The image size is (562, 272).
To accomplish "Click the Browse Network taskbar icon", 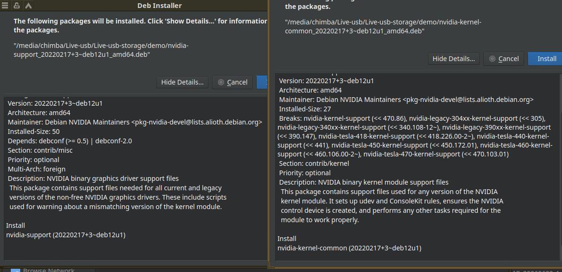I will click(16, 270).
